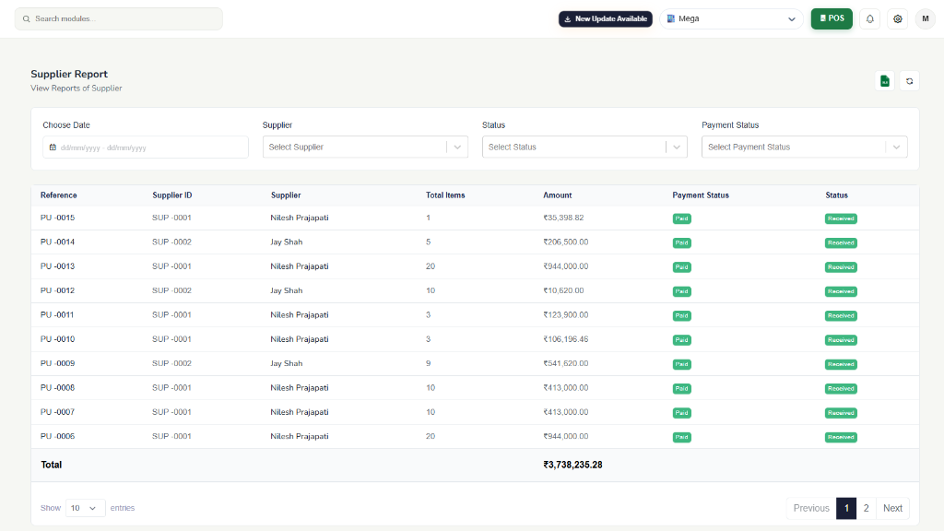Change the Show entries count dropdown
944x531 pixels.
(x=85, y=508)
